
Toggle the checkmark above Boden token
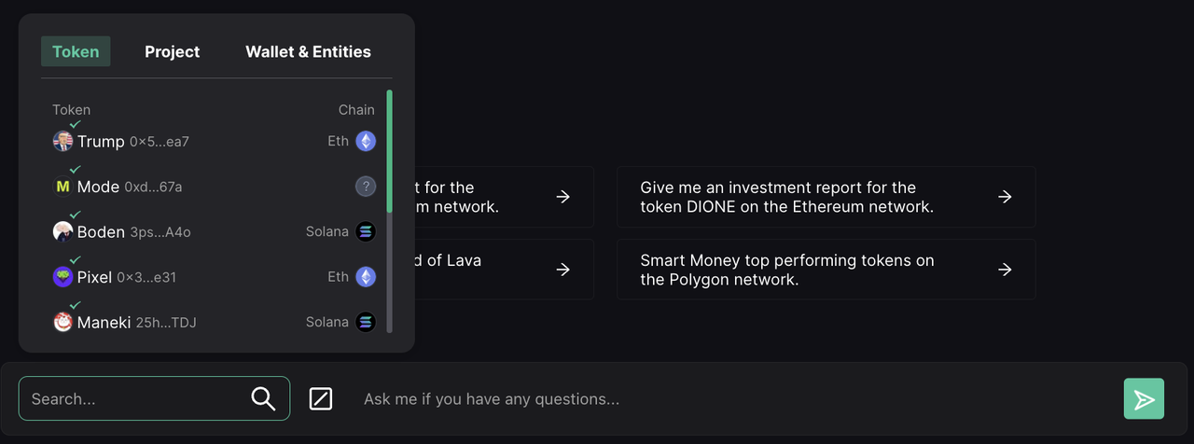[x=76, y=215]
